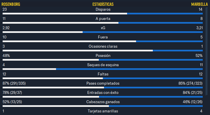This screenshot has height=115, width=210.
Task: Click the ROSENBORG team name header
Action: click(11, 4)
